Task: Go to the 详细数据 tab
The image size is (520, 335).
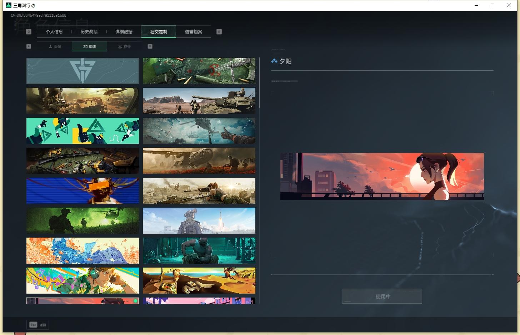Action: (124, 32)
